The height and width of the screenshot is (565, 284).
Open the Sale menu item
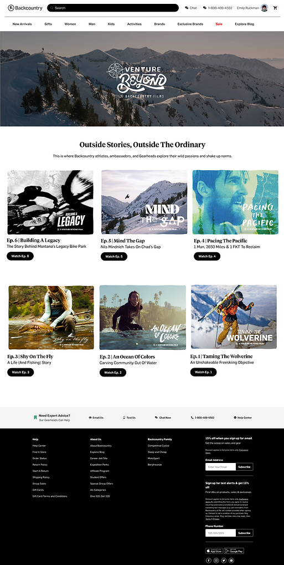pos(219,24)
